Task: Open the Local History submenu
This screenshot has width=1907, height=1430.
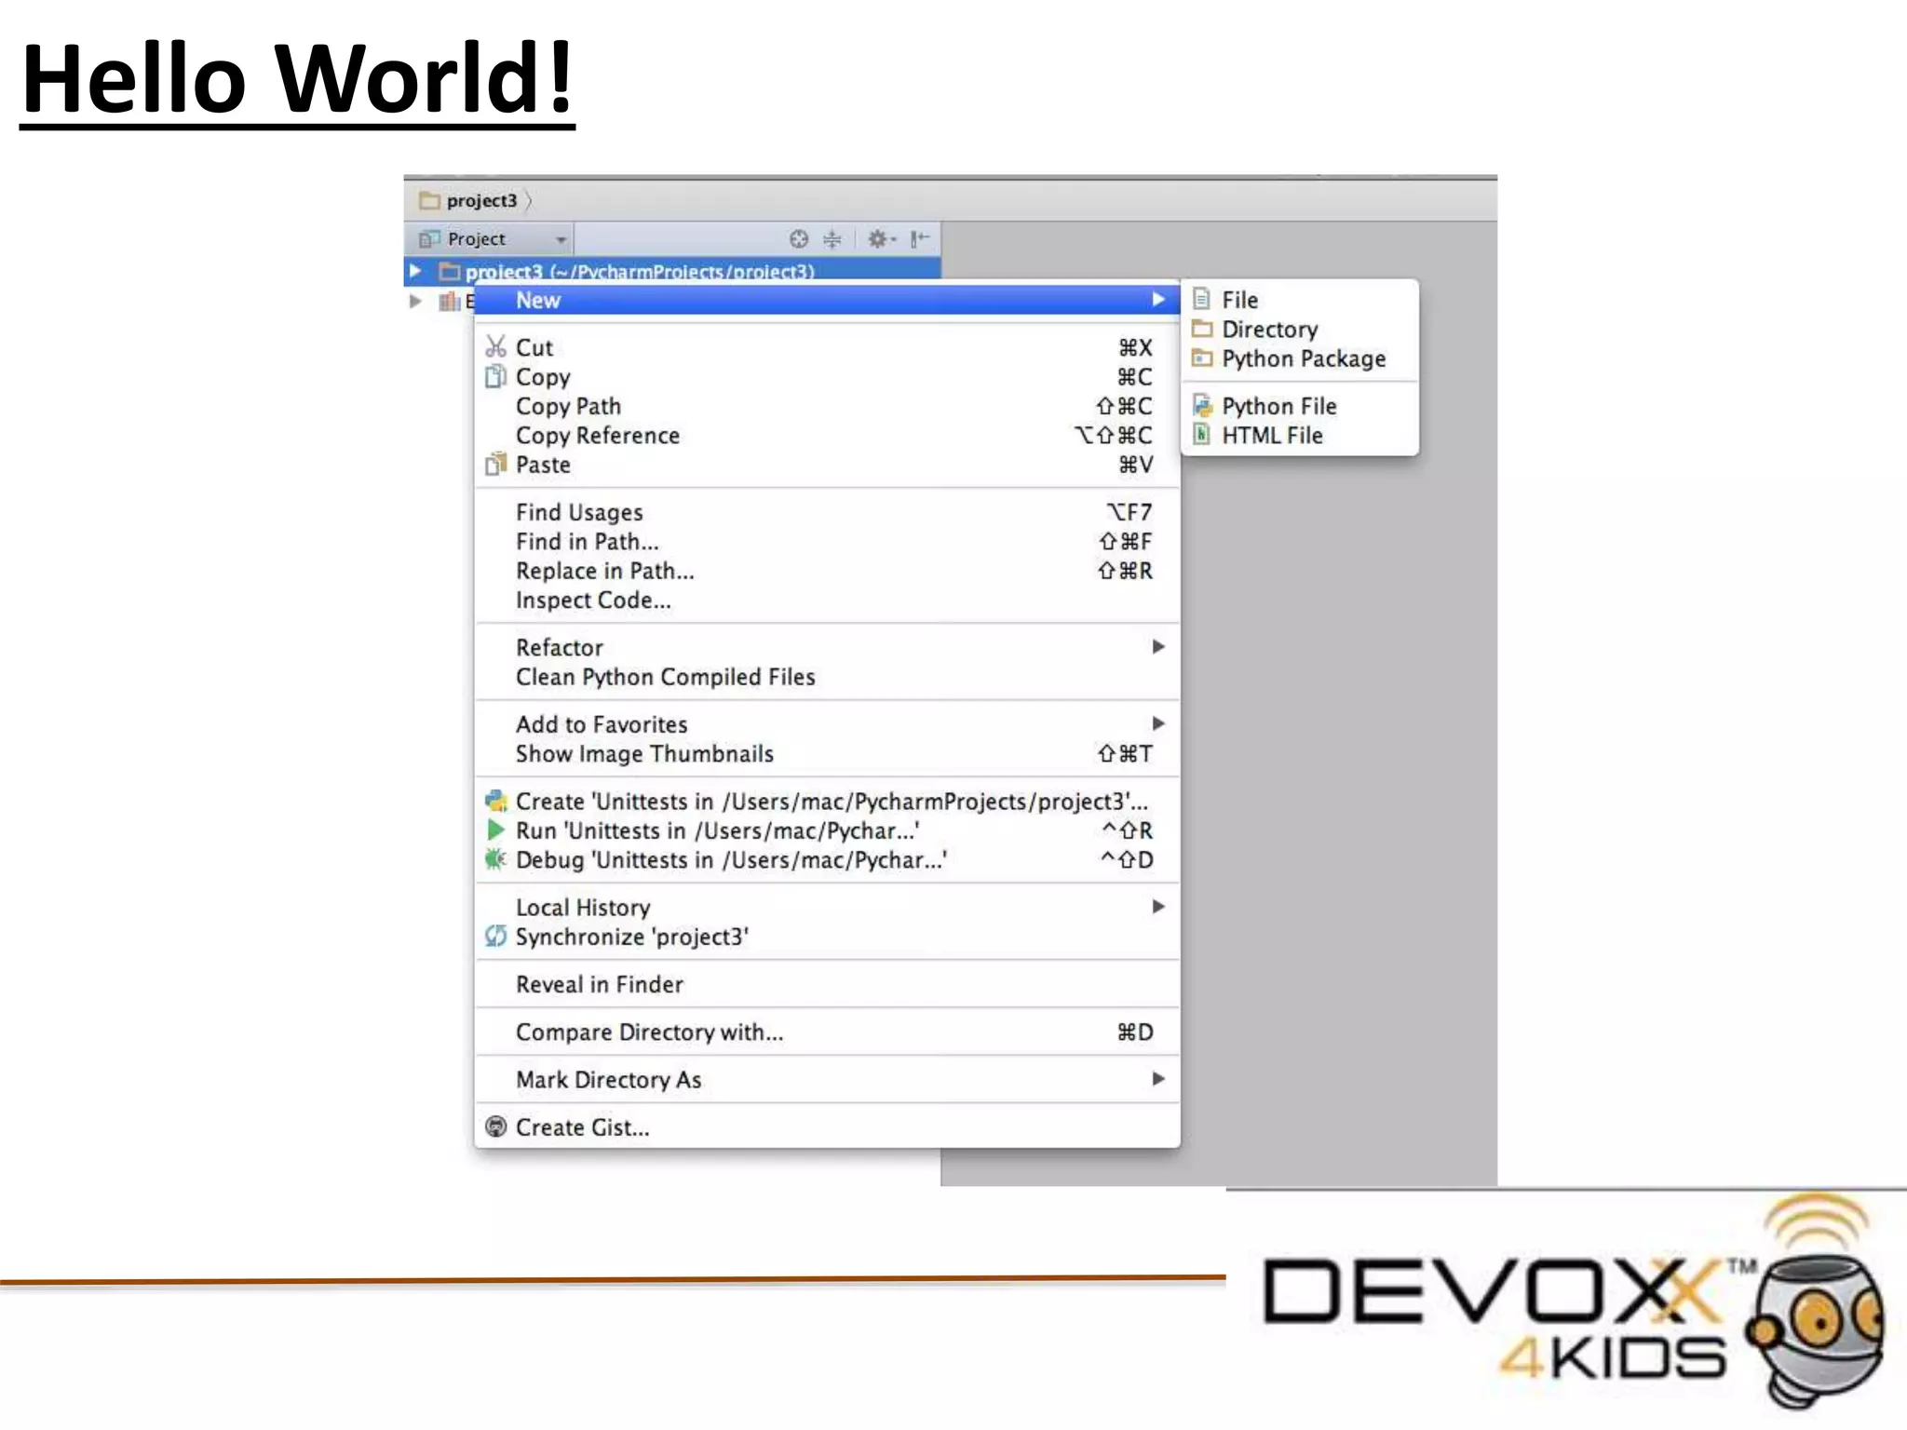Action: click(x=583, y=908)
